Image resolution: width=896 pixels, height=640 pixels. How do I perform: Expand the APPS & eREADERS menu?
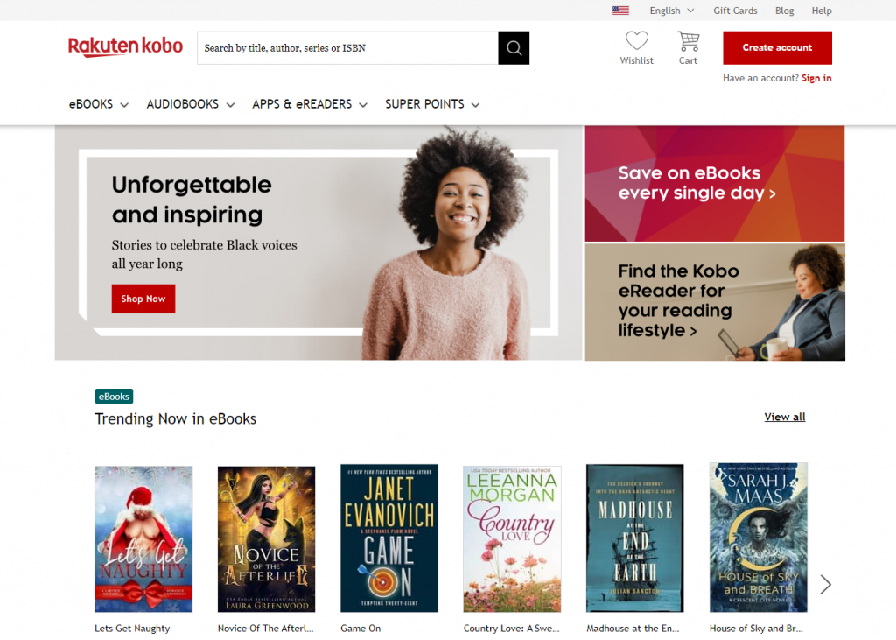click(x=310, y=104)
